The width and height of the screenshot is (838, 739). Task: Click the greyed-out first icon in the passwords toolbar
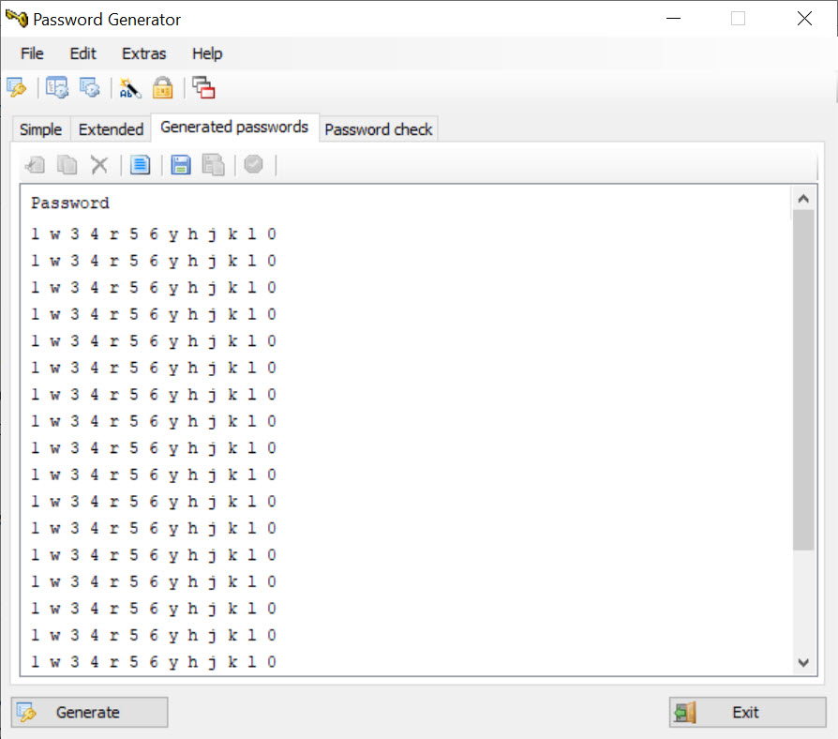(x=36, y=165)
